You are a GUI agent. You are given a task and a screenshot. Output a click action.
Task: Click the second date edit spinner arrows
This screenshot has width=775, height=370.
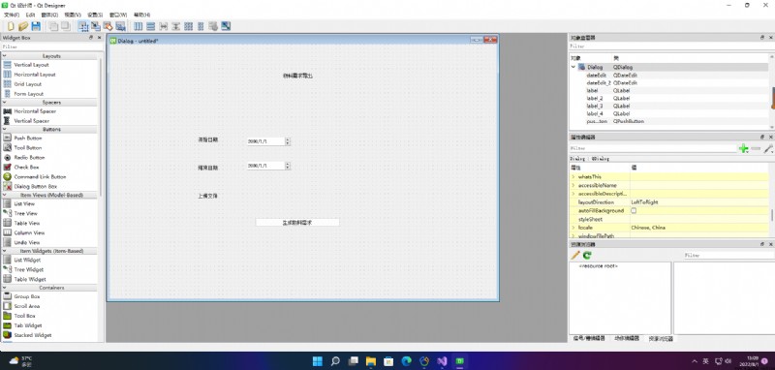(x=288, y=166)
